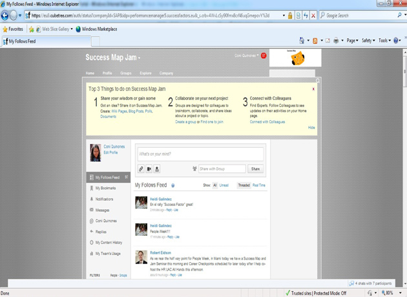Click the security lock icon in address bar
407x297 pixels.
point(290,15)
